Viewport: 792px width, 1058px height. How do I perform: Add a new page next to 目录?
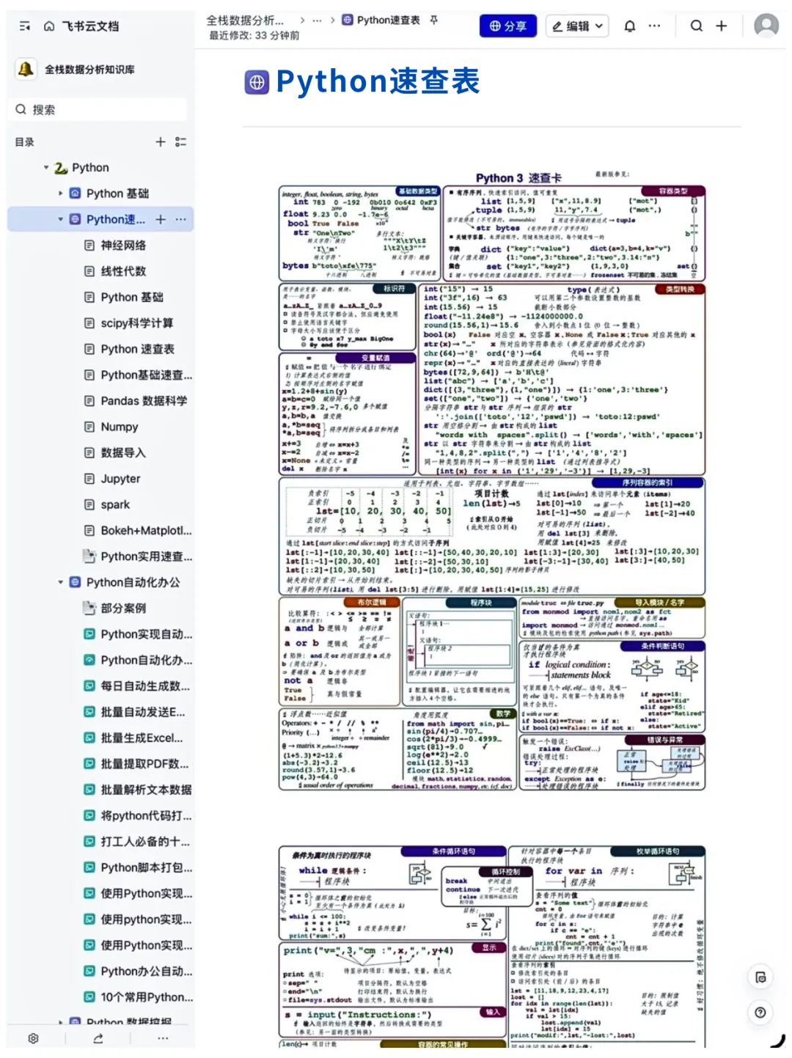click(x=161, y=142)
